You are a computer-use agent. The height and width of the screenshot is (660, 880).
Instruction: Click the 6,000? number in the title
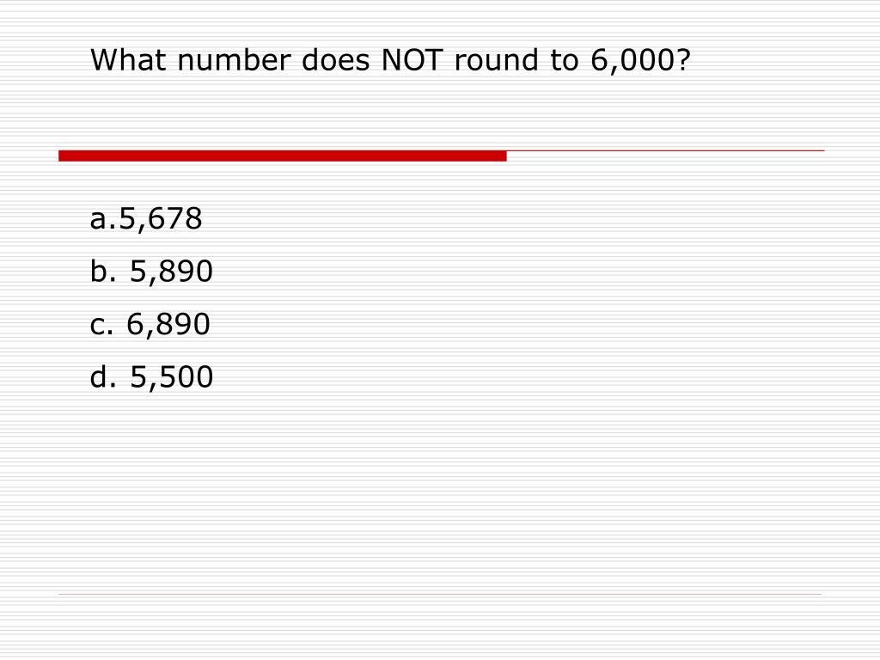pyautogui.click(x=640, y=60)
